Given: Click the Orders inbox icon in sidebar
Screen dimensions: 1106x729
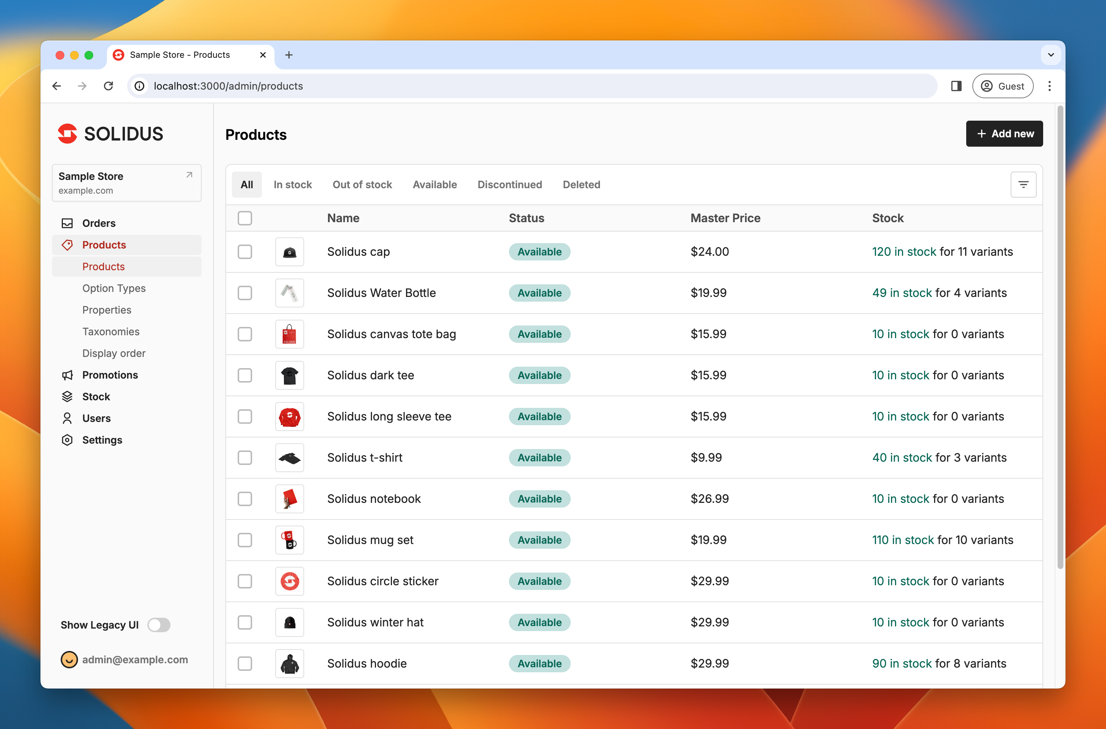Looking at the screenshot, I should point(68,223).
